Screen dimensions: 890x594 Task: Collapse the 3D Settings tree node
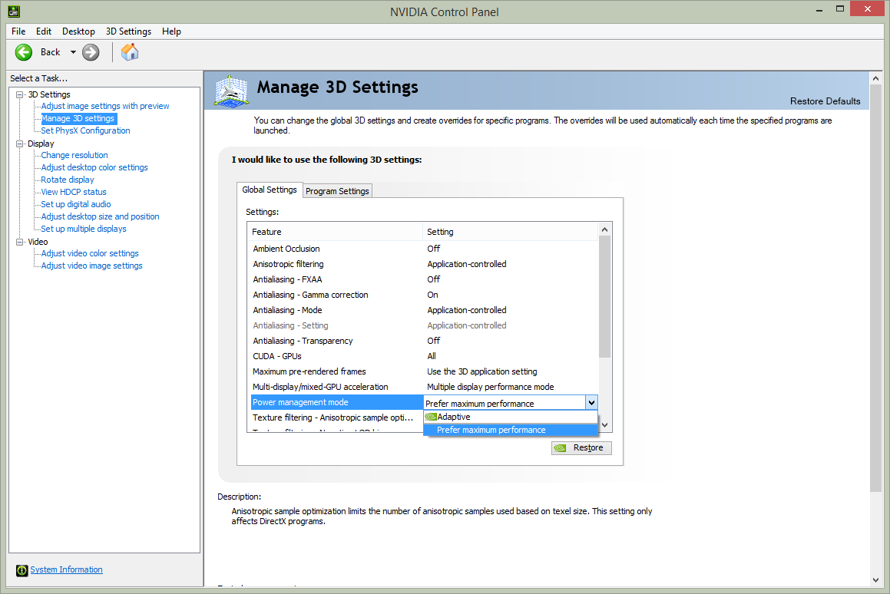[x=20, y=94]
